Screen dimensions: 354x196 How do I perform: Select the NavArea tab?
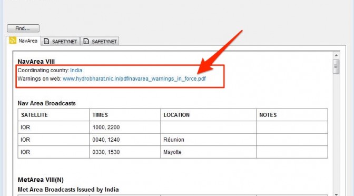24,41
